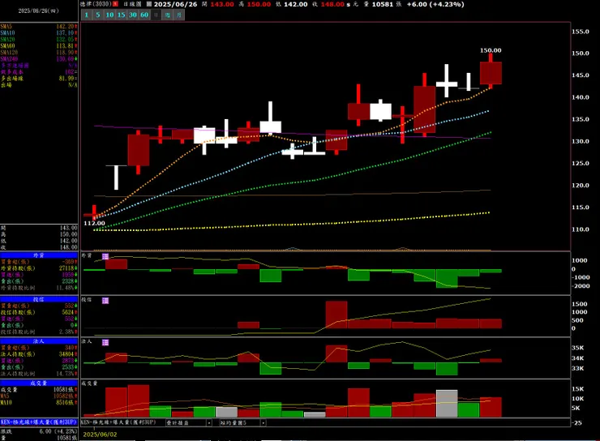Select the blue 成交量 panel header

[x=39, y=383]
